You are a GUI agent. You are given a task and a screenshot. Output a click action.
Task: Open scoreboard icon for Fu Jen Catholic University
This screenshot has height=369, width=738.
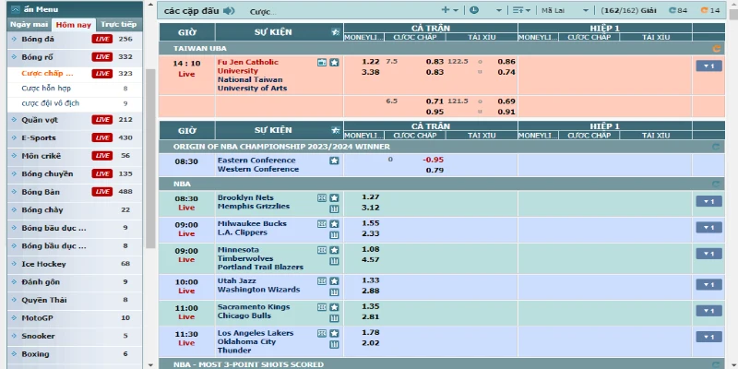(x=322, y=62)
